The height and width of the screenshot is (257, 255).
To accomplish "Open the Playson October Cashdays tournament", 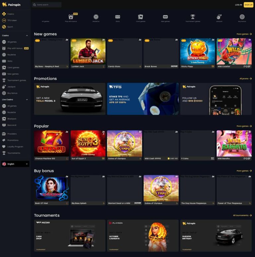I will 143,236.
